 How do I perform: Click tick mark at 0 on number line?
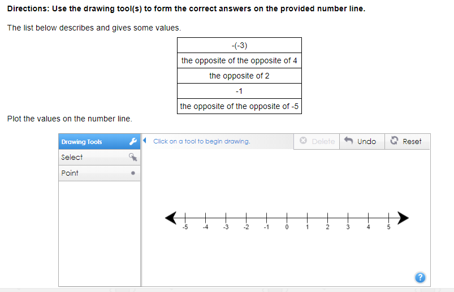(x=287, y=218)
